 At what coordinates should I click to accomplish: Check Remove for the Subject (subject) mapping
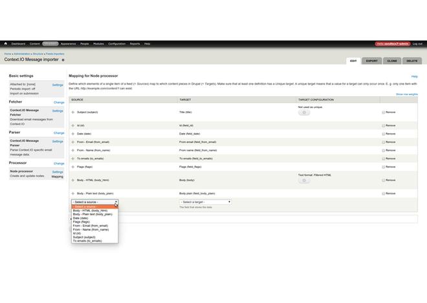(x=384, y=112)
